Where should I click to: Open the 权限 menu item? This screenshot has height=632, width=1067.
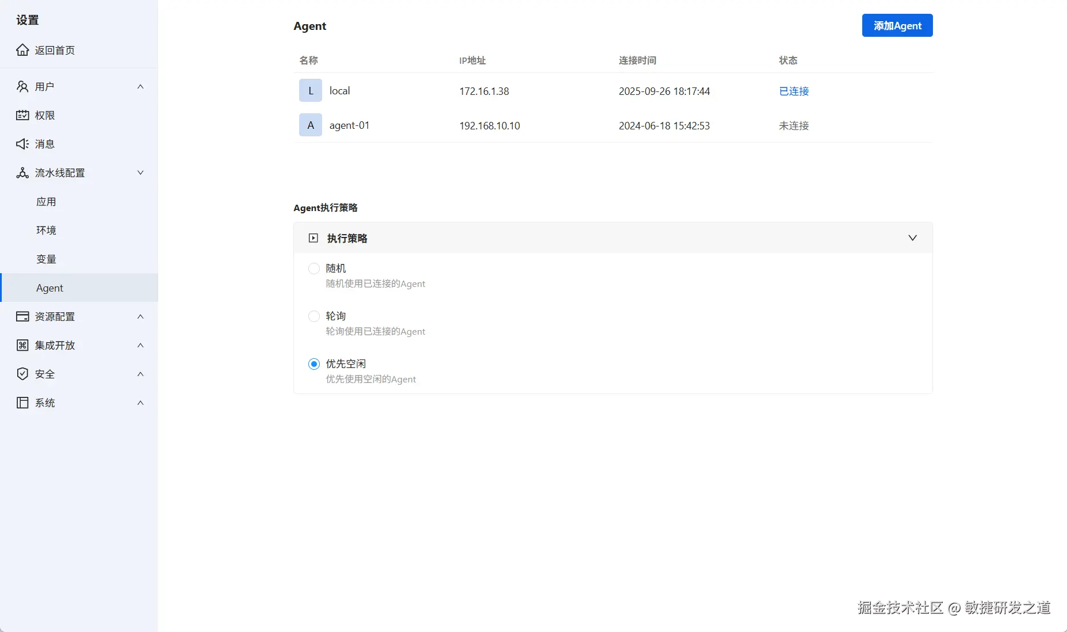[x=79, y=115]
